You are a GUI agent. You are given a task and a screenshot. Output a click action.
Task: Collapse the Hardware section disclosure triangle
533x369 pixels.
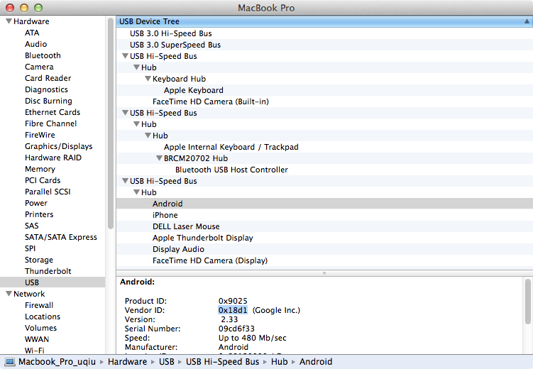click(9, 21)
